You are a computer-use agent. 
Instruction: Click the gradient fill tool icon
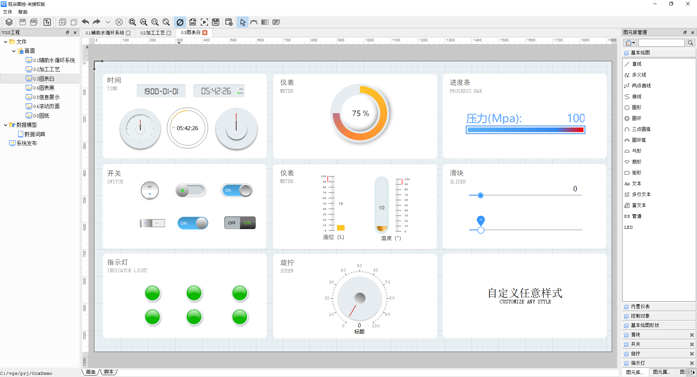[265, 22]
